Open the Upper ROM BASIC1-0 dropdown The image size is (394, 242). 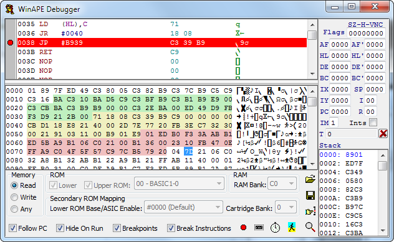[x=179, y=184]
